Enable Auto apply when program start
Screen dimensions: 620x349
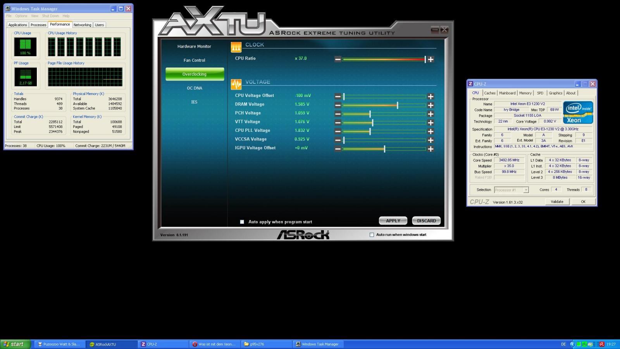[x=242, y=222]
